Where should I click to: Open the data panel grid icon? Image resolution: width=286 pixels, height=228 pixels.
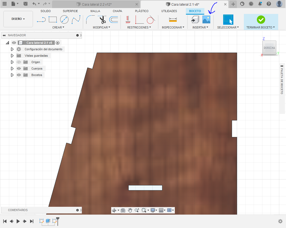[x=5, y=4]
